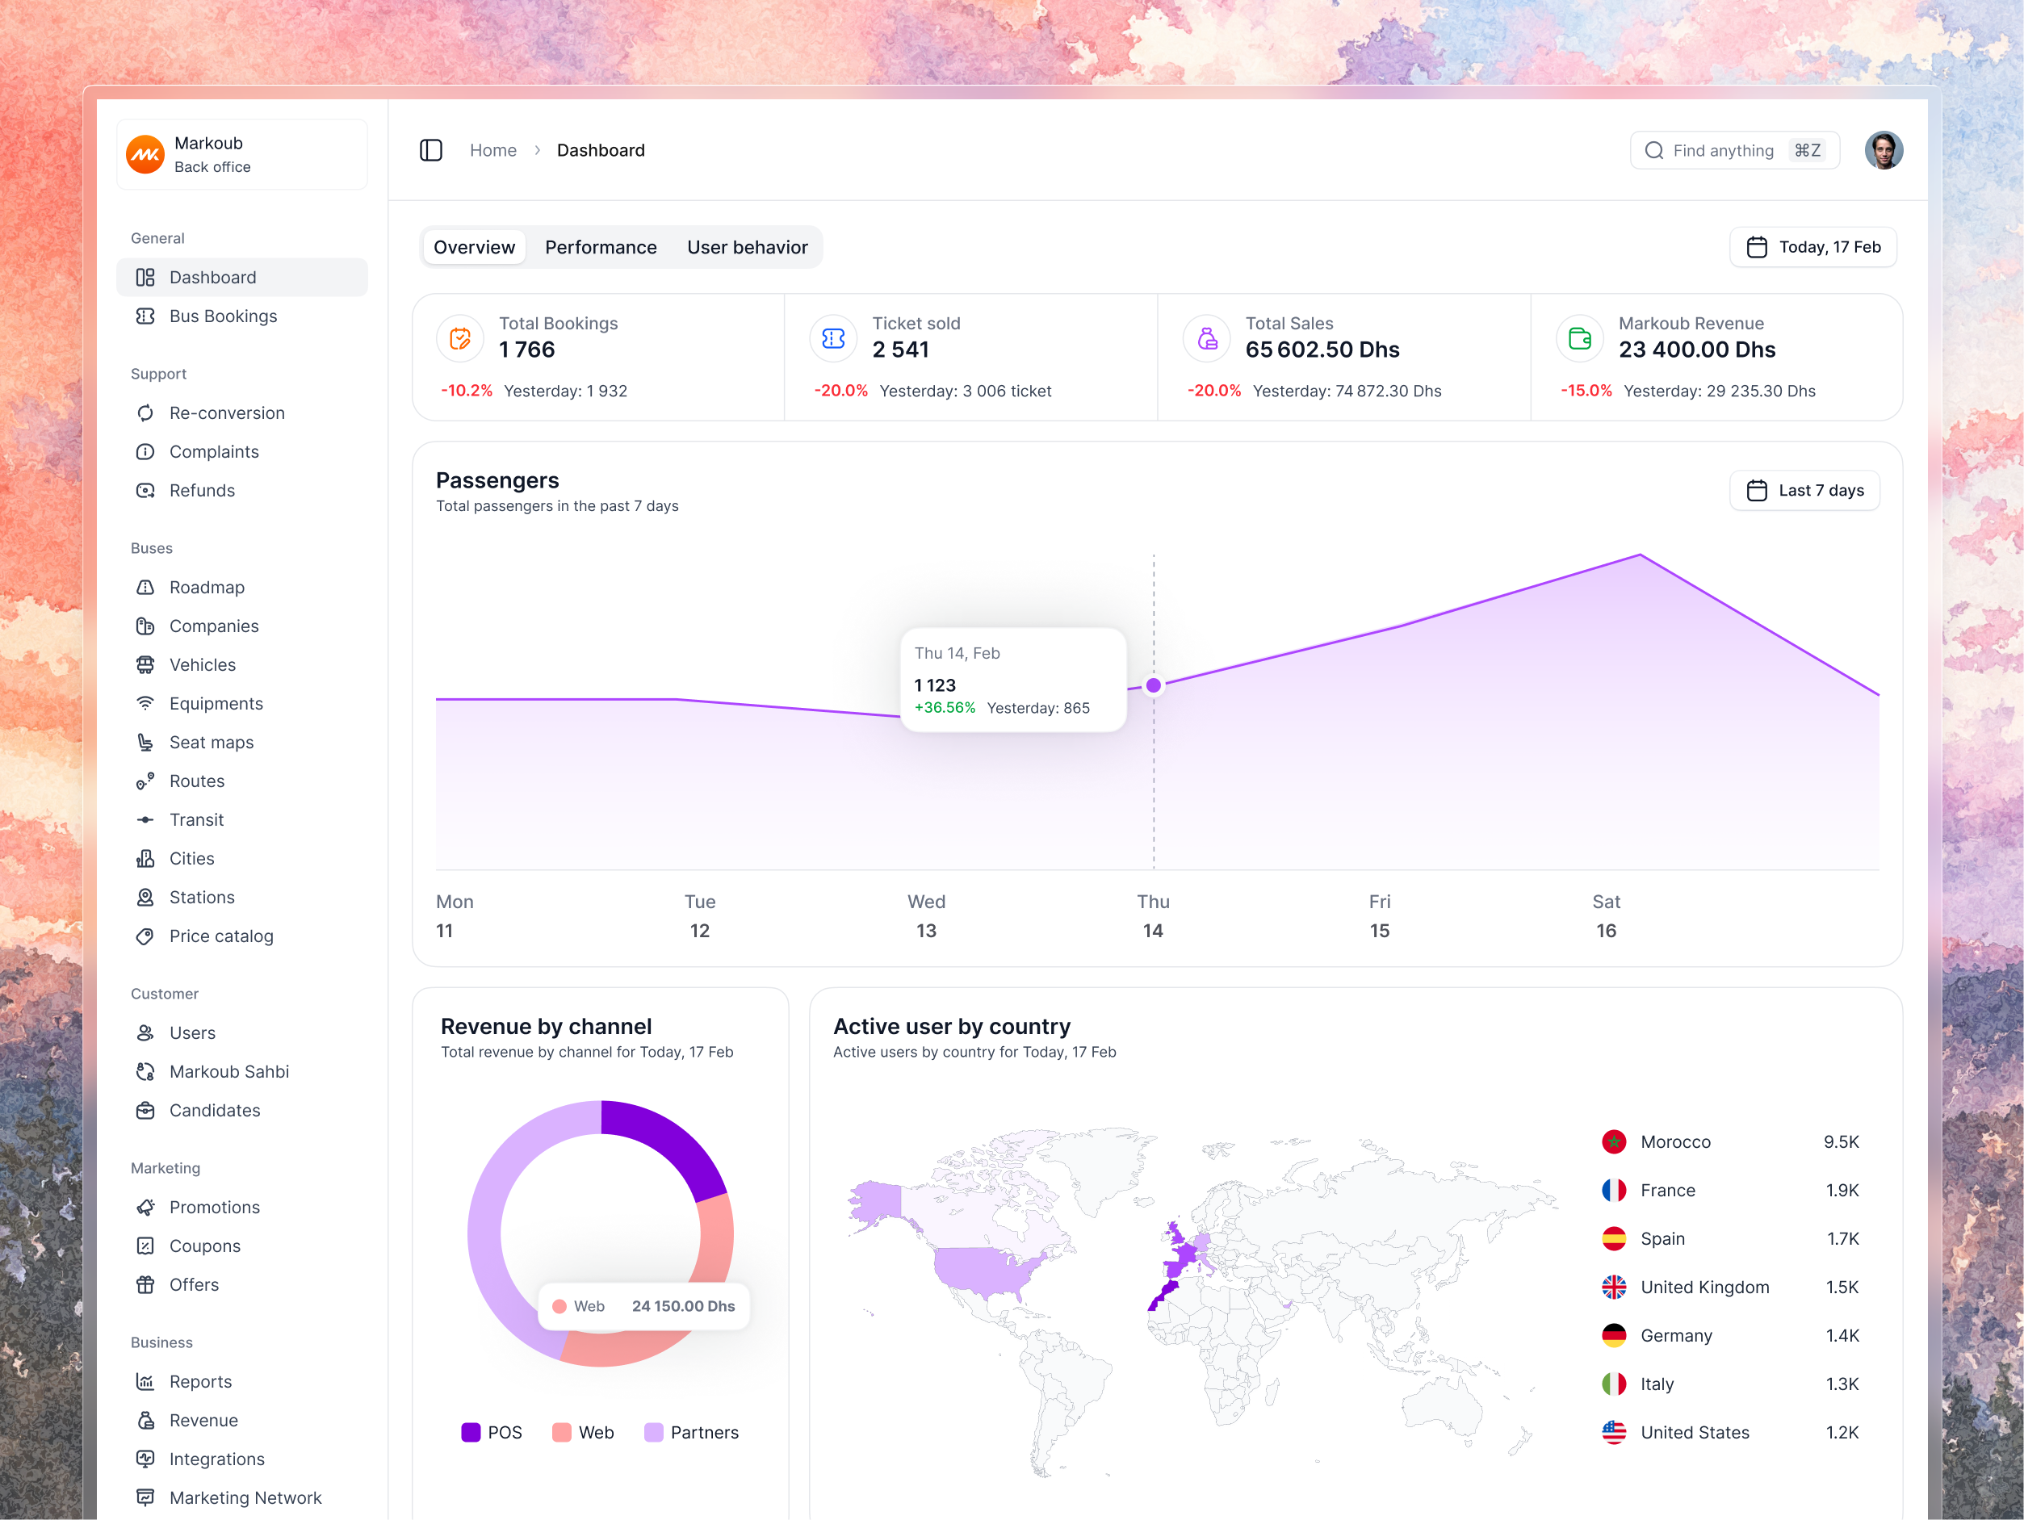Image resolution: width=2024 pixels, height=1520 pixels.
Task: Switch to the Overview tab
Action: click(x=474, y=247)
